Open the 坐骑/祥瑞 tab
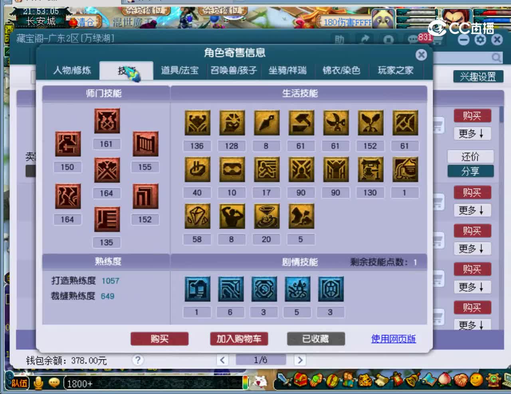The height and width of the screenshot is (394, 511). (x=287, y=71)
